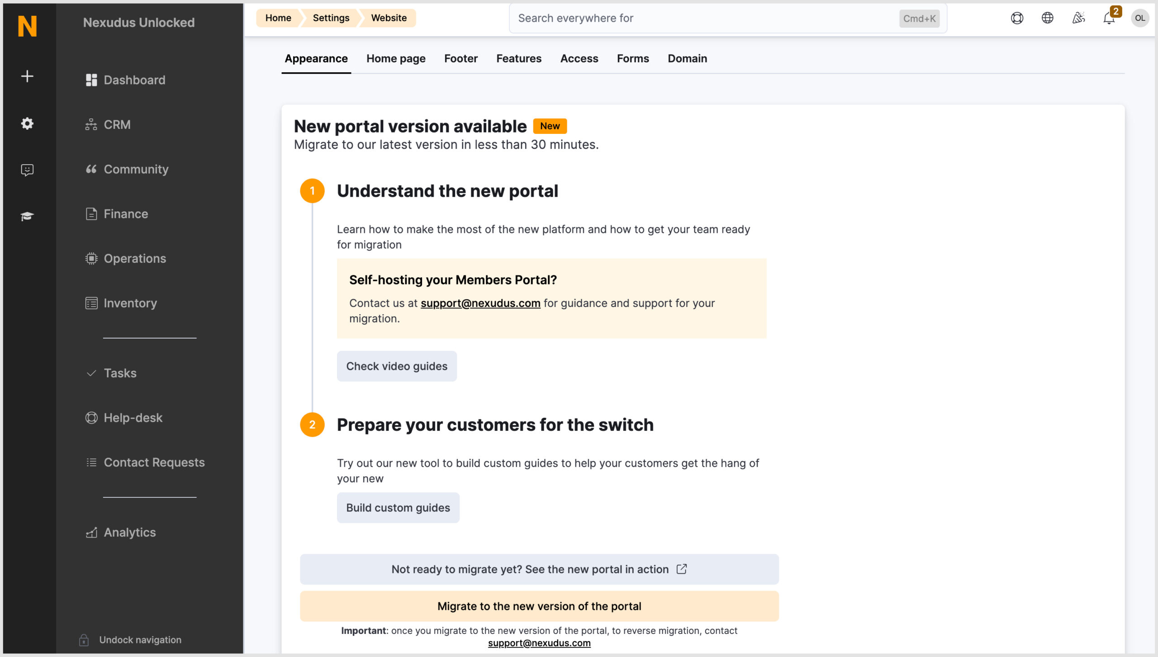Click the Check video guides button
The height and width of the screenshot is (657, 1158).
pyautogui.click(x=397, y=366)
